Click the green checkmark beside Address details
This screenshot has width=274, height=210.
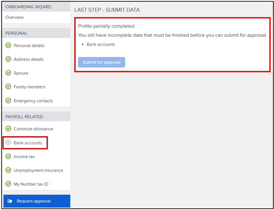point(8,59)
